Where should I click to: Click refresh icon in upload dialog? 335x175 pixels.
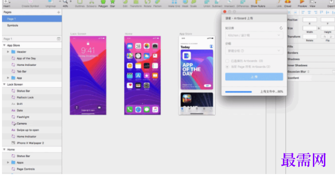click(281, 28)
